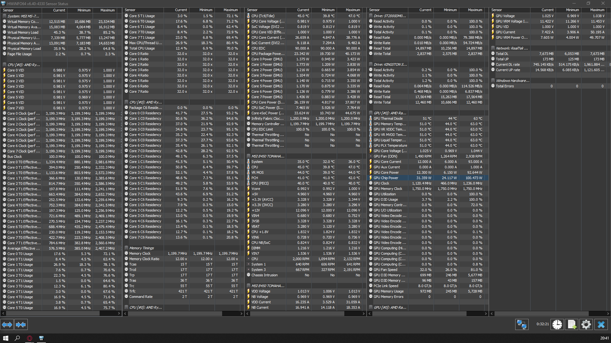Open sensor settings gear icon
The height and width of the screenshot is (343, 611).
[x=586, y=324]
